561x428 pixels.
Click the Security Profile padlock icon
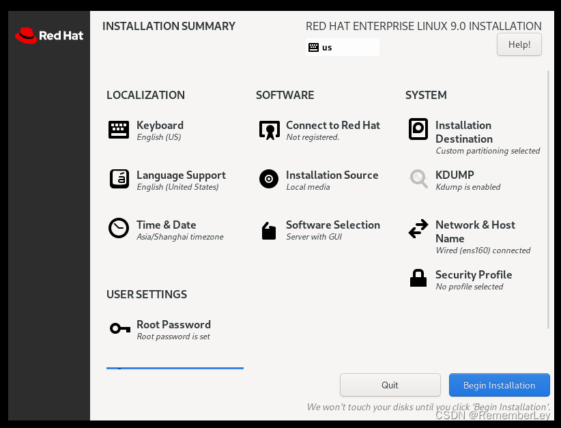pos(418,278)
